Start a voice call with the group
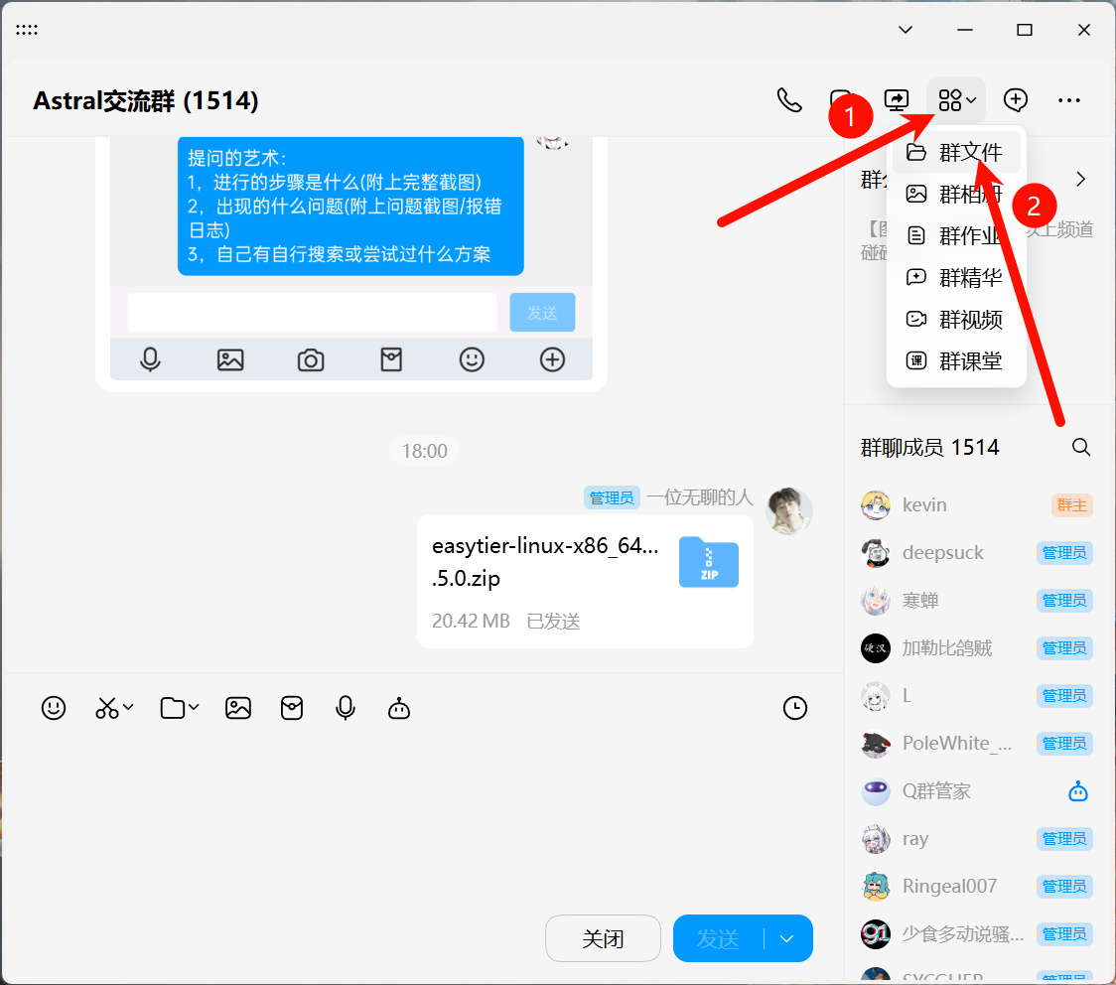1116x985 pixels. point(789,99)
